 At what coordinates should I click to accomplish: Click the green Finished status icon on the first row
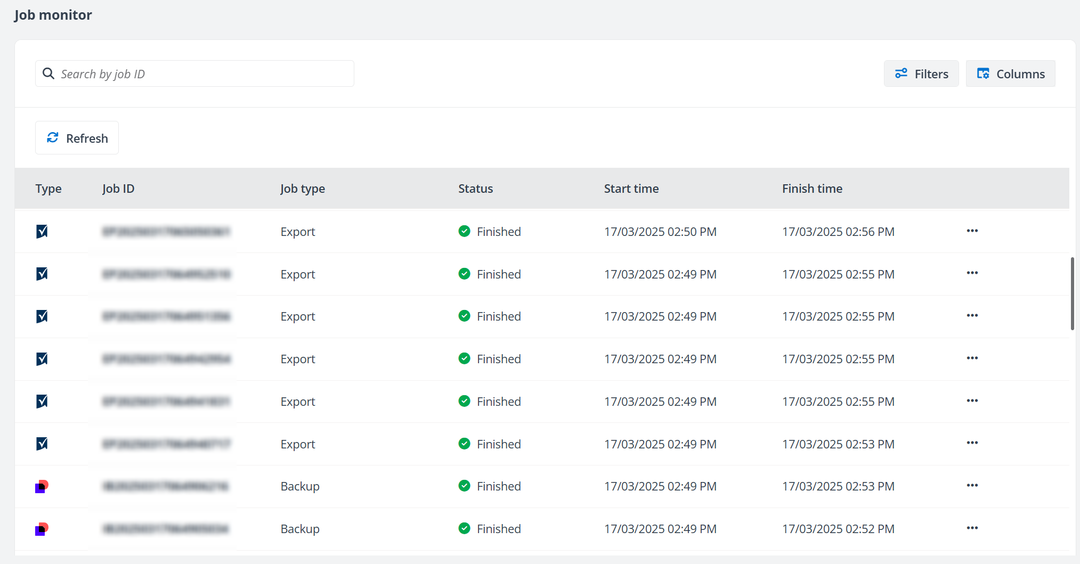click(464, 231)
